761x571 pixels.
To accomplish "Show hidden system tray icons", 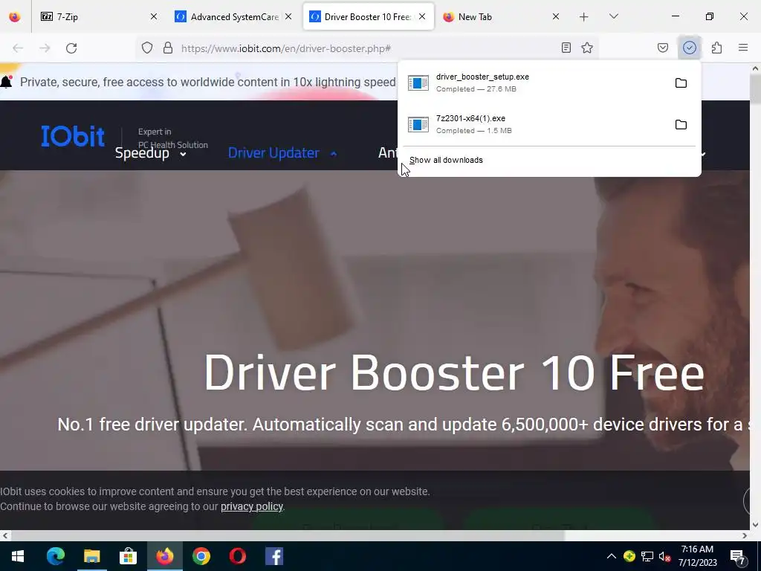I will point(612,556).
